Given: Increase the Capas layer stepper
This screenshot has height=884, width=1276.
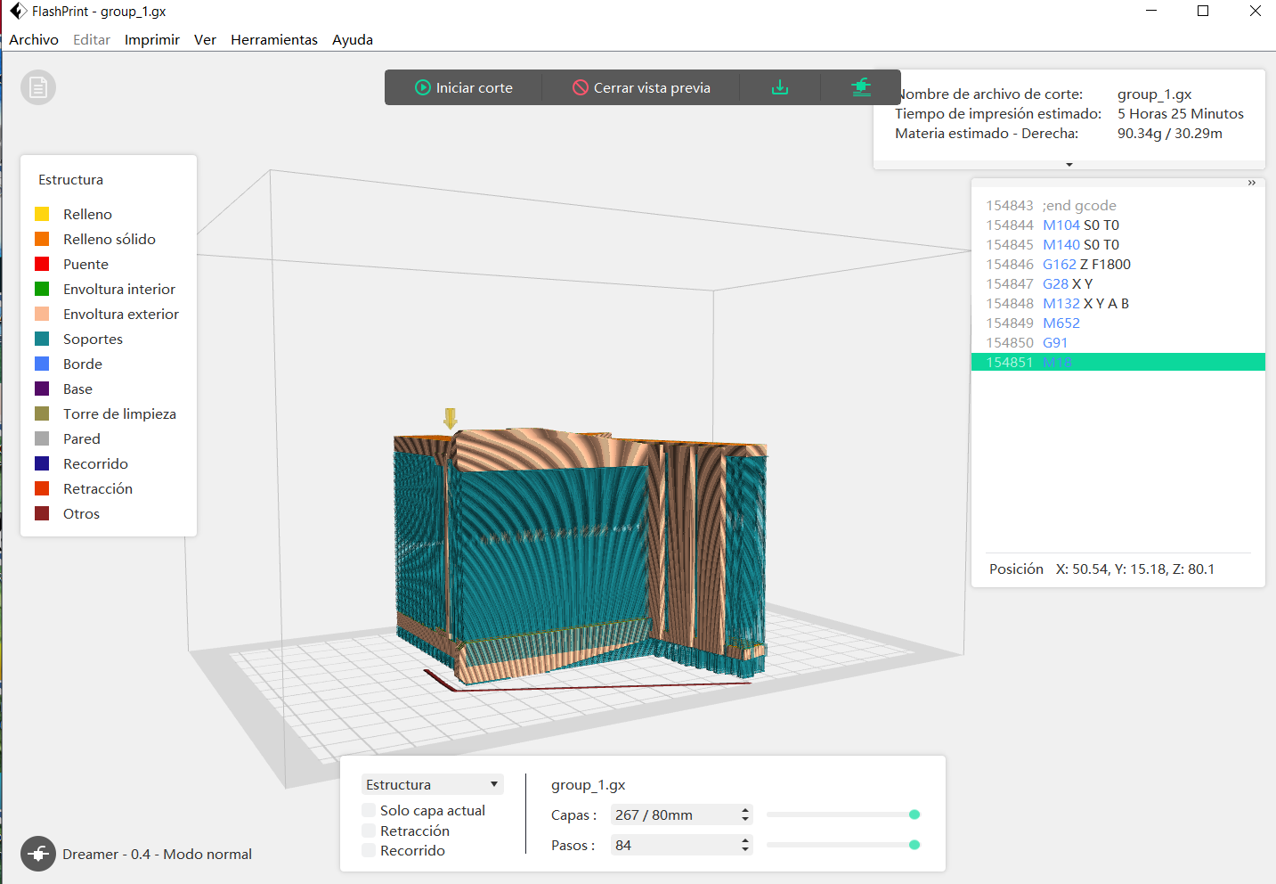Looking at the screenshot, I should tap(745, 810).
